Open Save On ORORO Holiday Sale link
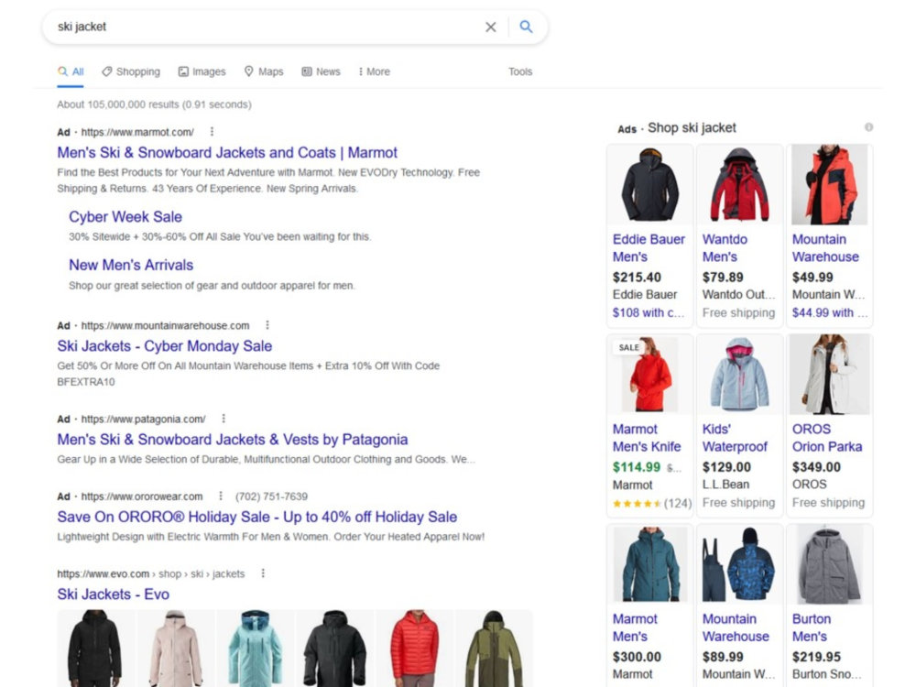916x687 pixels. 257,517
